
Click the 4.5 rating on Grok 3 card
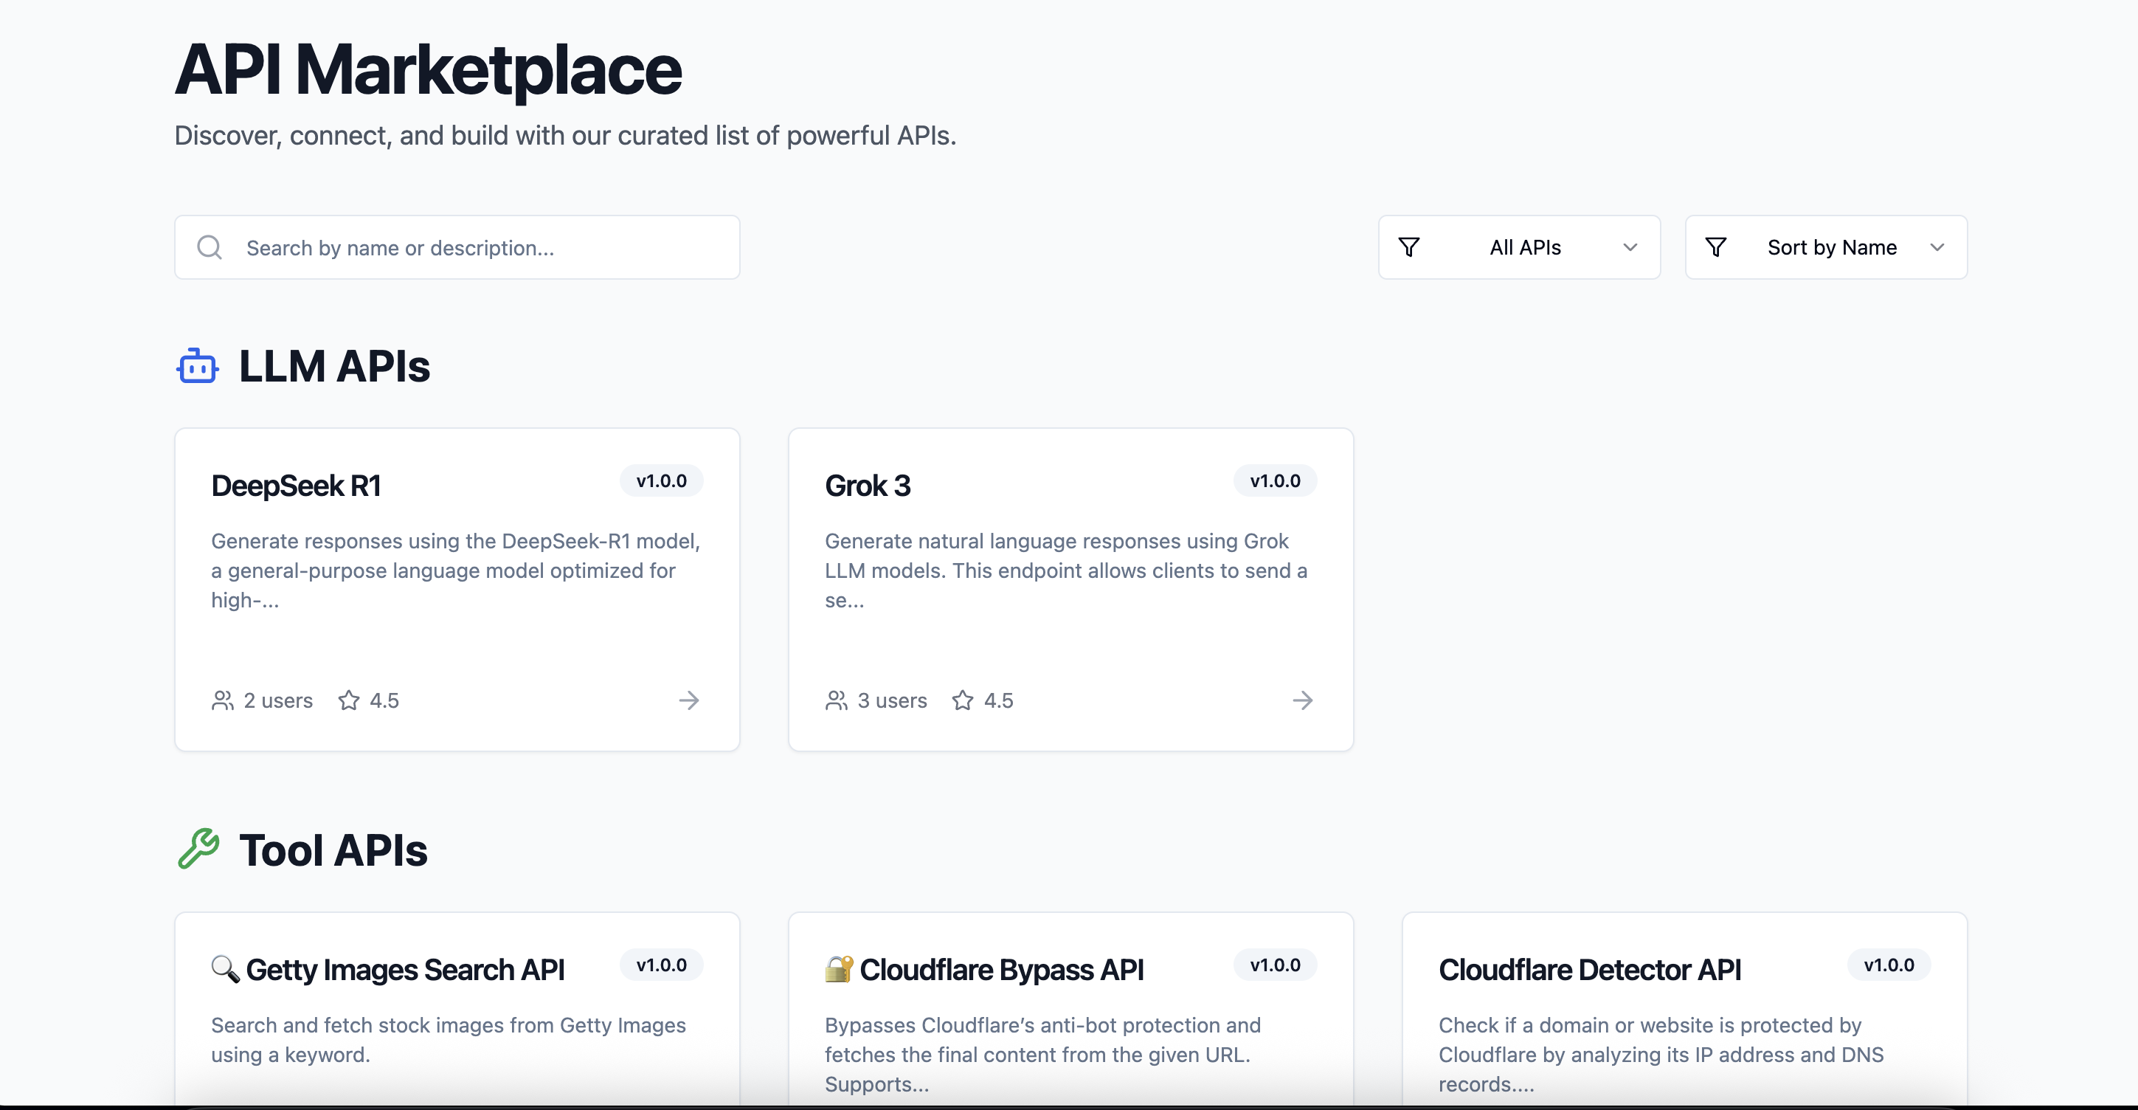pos(998,700)
